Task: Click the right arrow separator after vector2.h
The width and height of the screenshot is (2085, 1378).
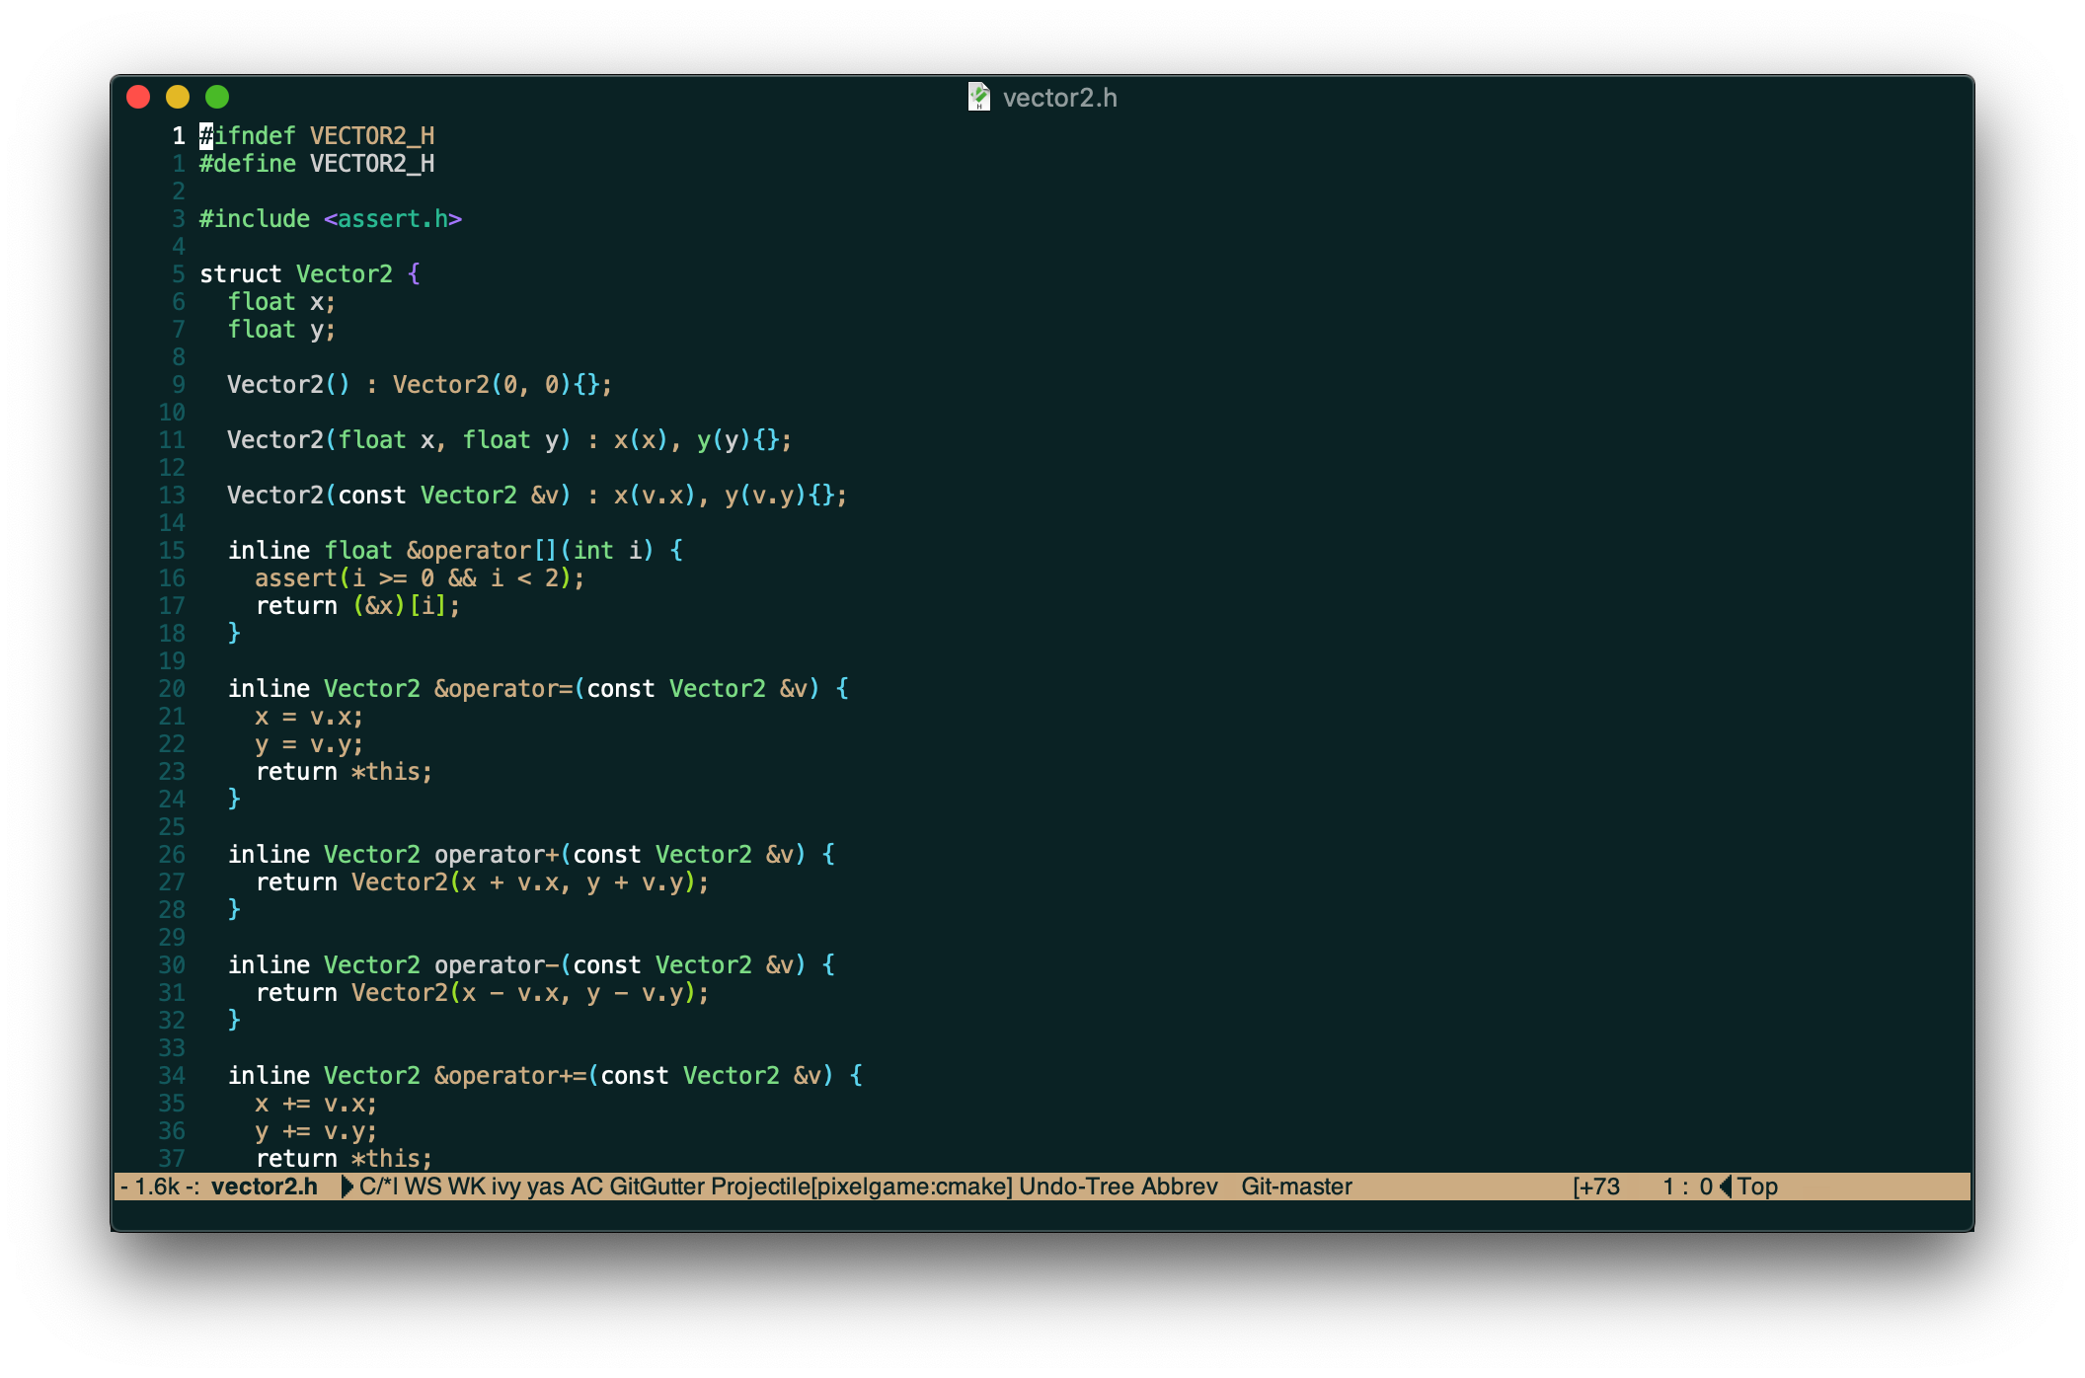Action: tap(347, 1187)
